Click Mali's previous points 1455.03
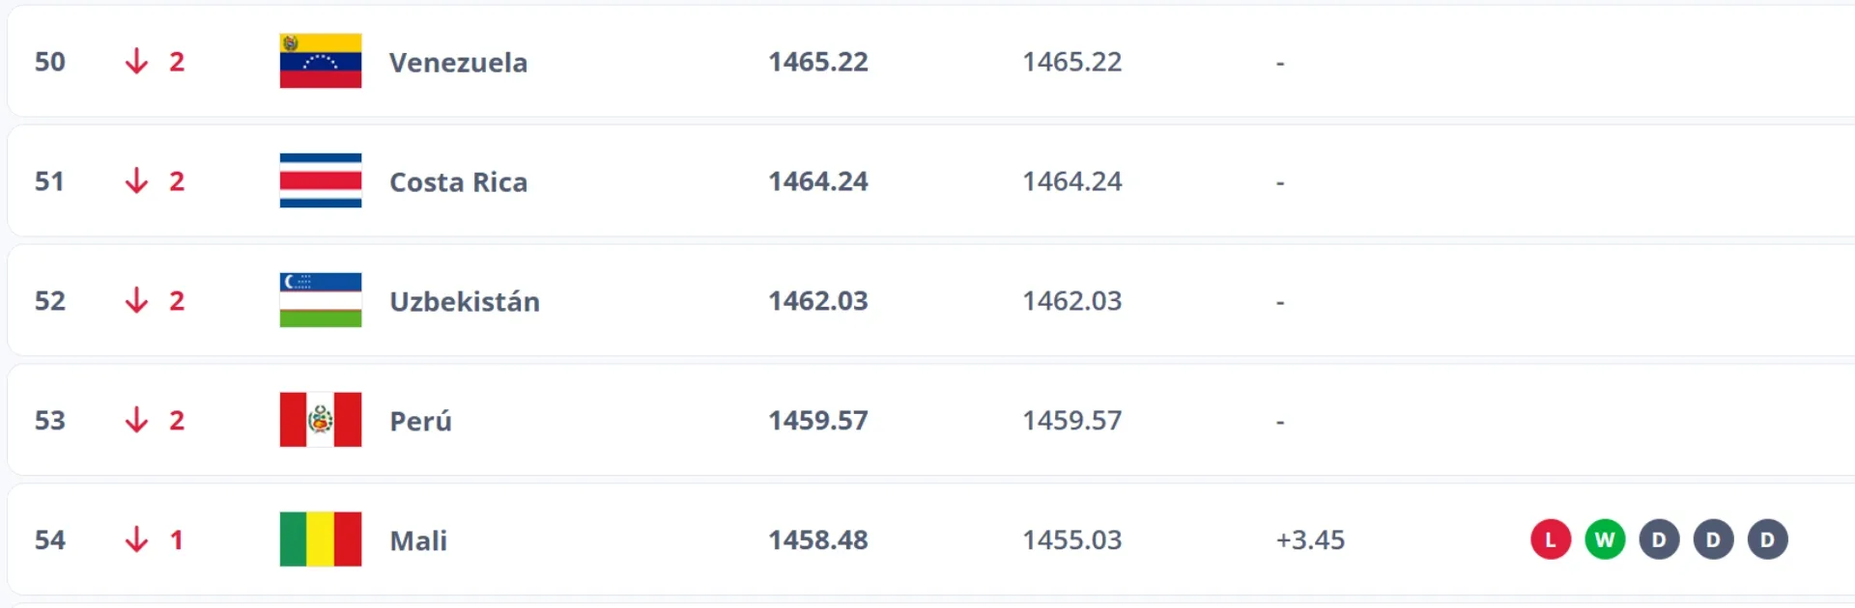Viewport: 1855px width, 608px height. point(1072,539)
